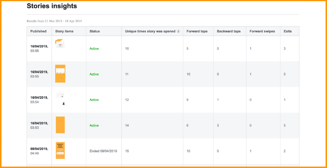
Task: Open story thumbnail published 16/04/2019 03:56
Action: [x=60, y=48]
